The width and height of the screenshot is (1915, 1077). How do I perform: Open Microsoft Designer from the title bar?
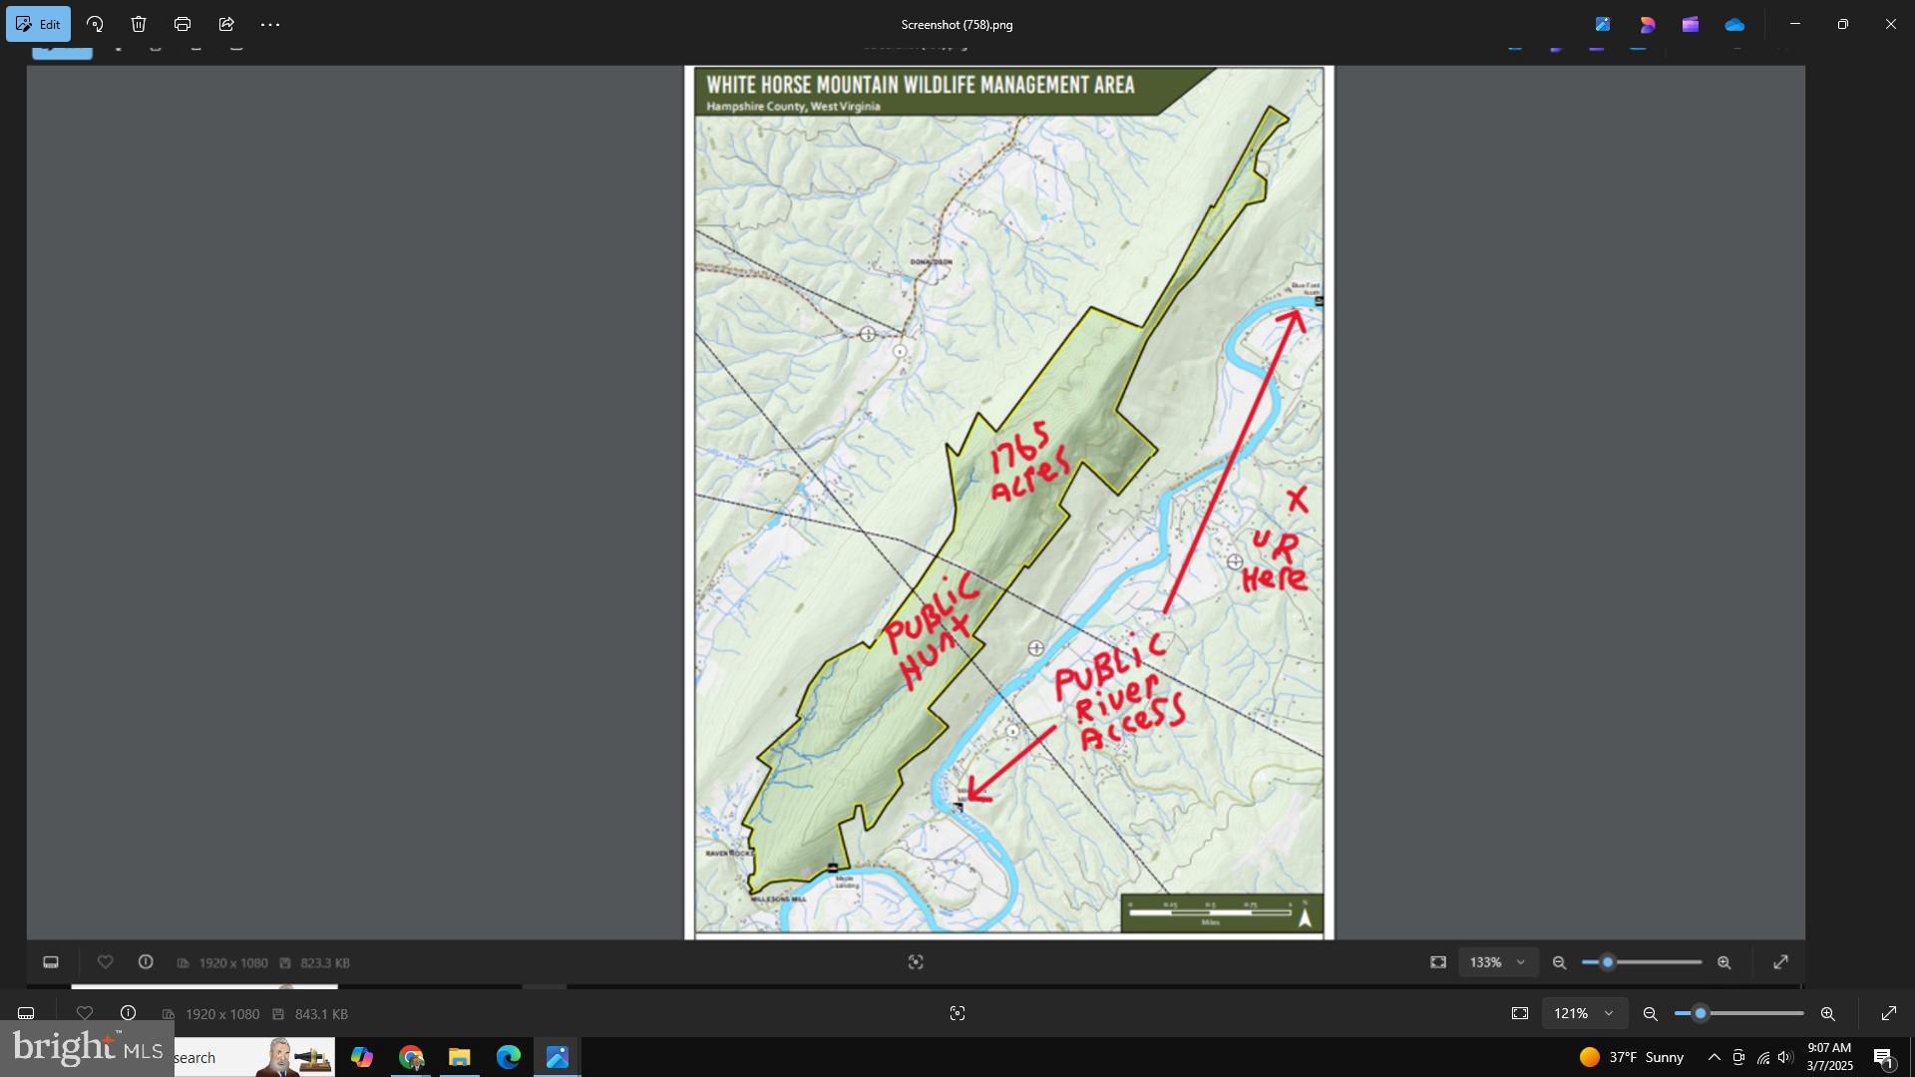(1647, 24)
